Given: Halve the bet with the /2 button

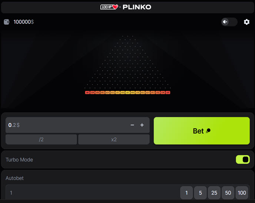Looking at the screenshot, I should (x=41, y=139).
